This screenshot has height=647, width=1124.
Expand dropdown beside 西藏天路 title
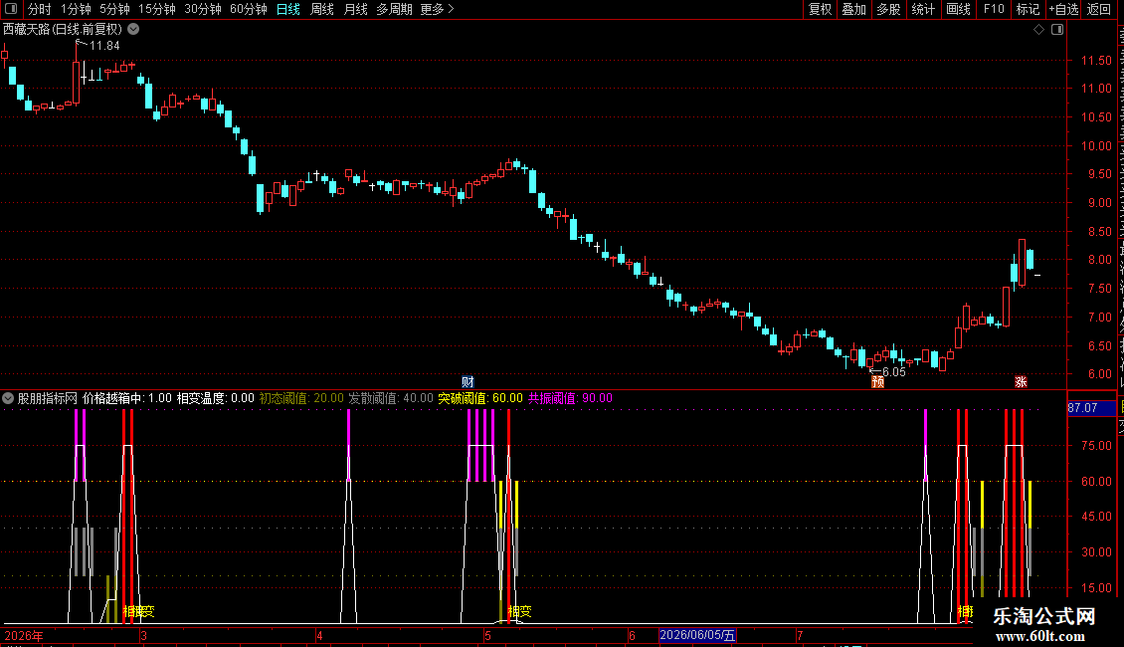133,30
